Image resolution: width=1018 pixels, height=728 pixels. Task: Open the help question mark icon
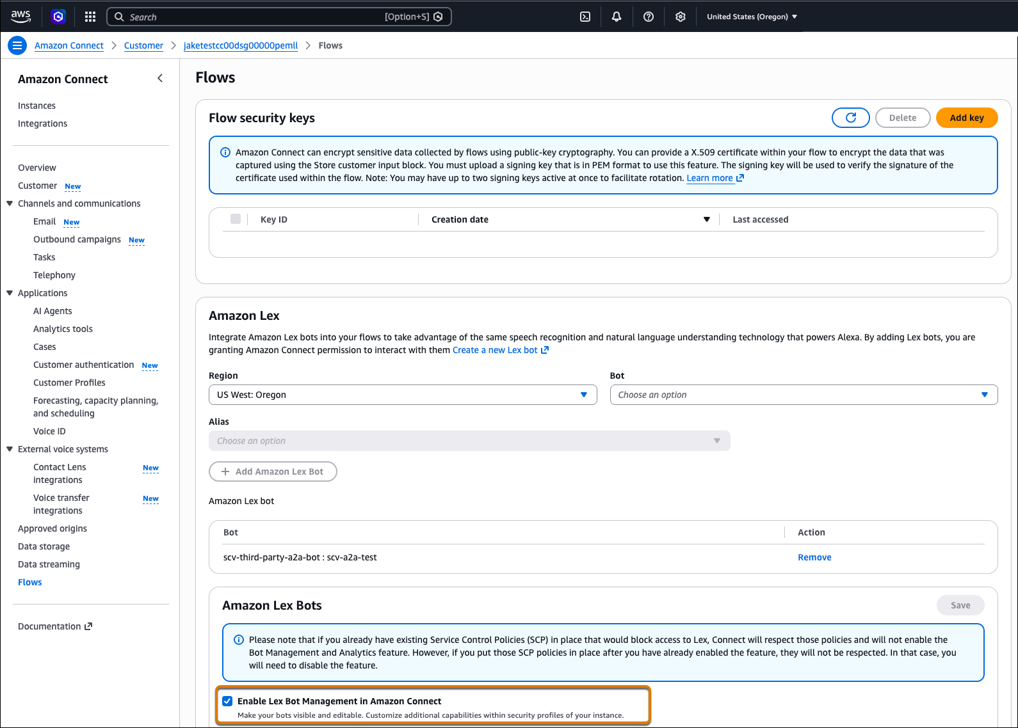pyautogui.click(x=649, y=17)
